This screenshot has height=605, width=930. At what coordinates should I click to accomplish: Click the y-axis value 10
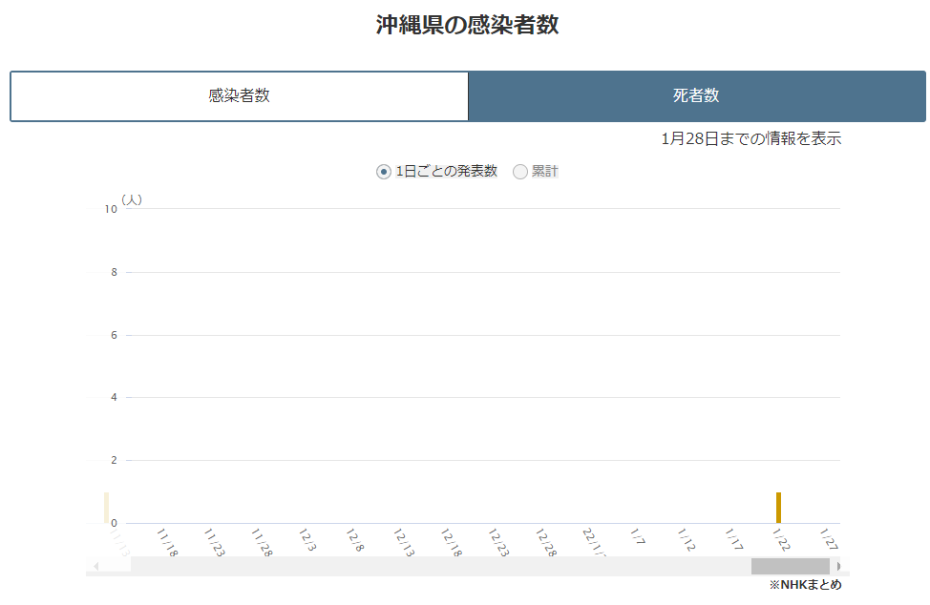click(x=111, y=209)
